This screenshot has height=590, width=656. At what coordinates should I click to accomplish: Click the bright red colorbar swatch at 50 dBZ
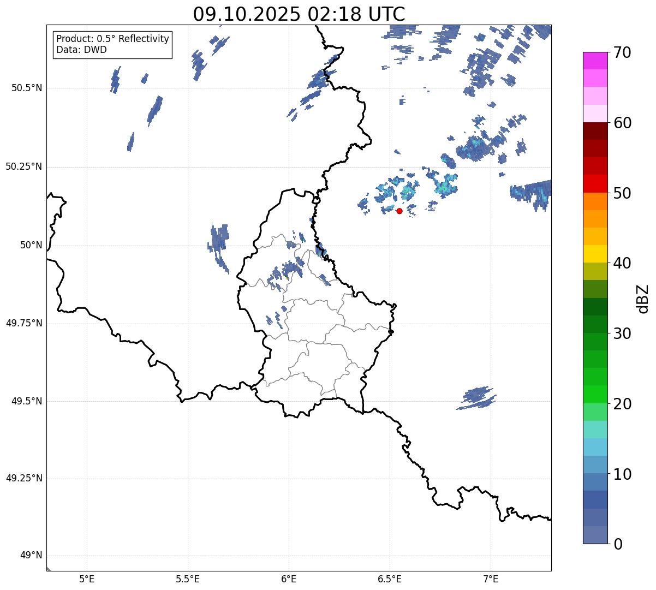click(x=595, y=184)
